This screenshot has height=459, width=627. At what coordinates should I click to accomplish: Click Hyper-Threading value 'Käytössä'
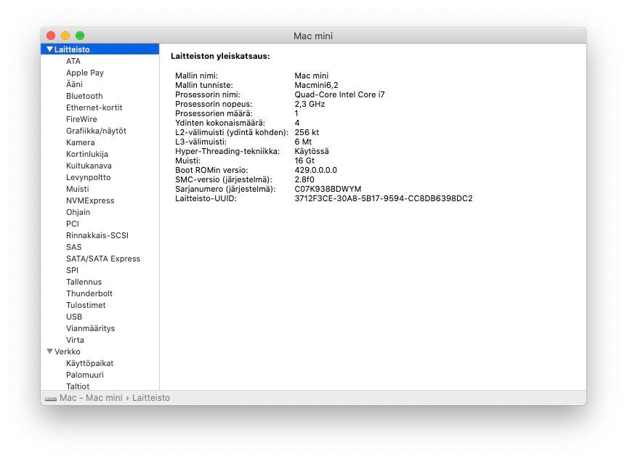(x=312, y=151)
